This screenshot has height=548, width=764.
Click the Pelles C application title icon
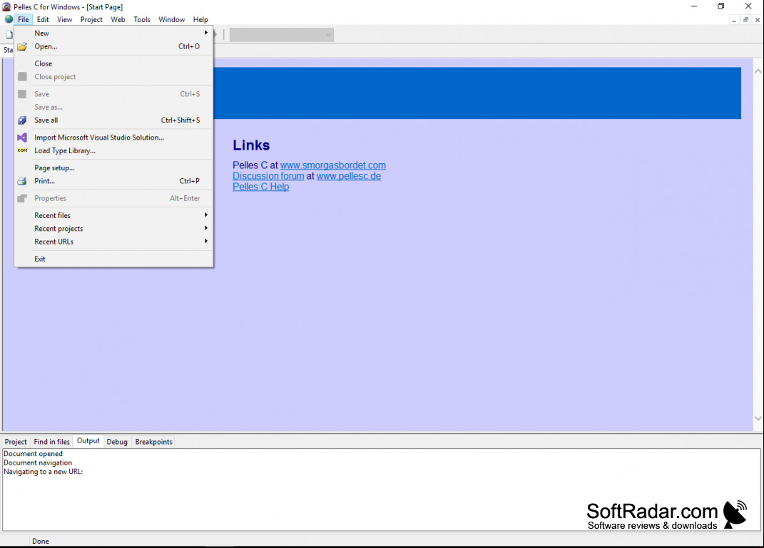pyautogui.click(x=6, y=7)
